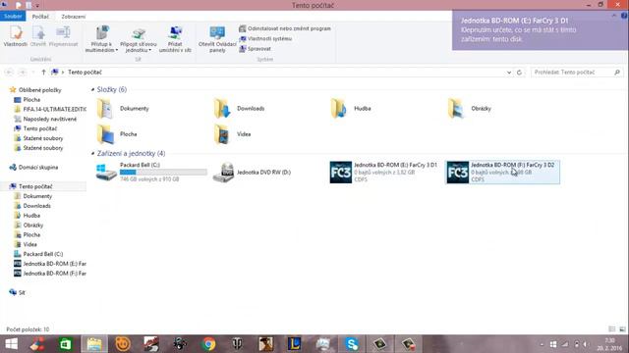Select the Videa folder icon
The image size is (629, 353).
[x=222, y=134]
